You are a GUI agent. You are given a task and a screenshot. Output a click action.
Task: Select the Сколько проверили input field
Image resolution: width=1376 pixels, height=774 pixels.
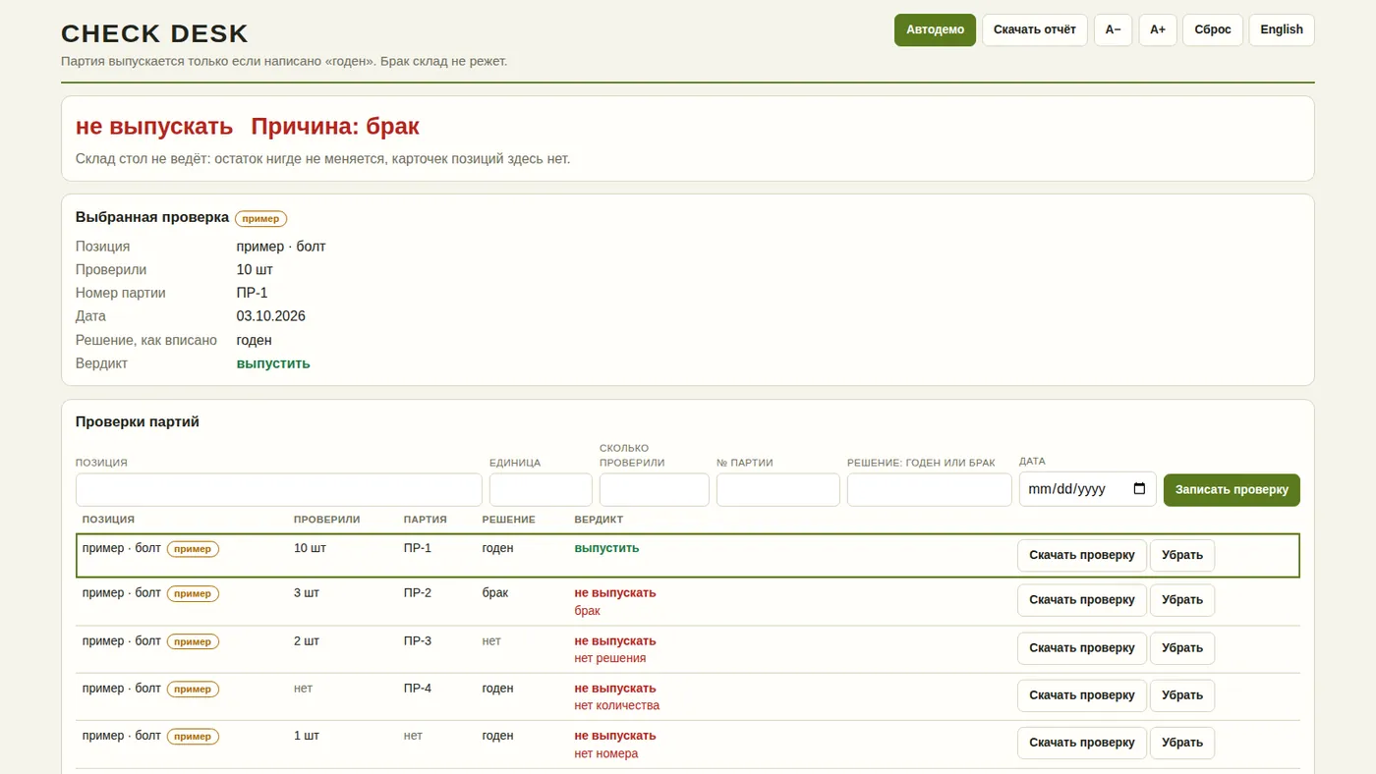pos(655,490)
